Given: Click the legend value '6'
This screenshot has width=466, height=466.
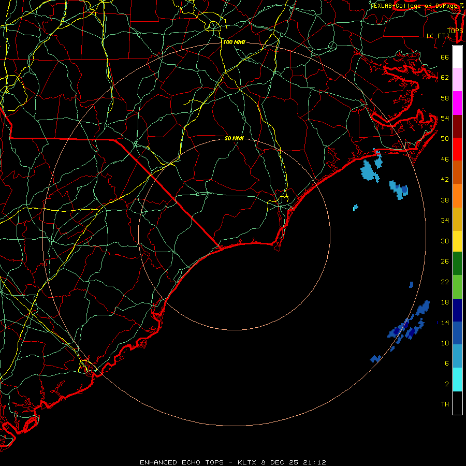Looking at the screenshot, I should pos(447,363).
